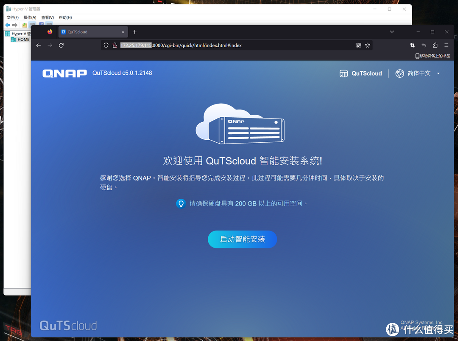Go forward in the Firefox browser

click(50, 45)
